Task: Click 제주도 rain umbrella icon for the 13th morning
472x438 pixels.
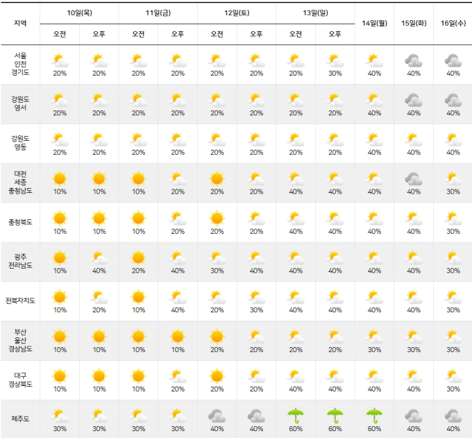Action: click(296, 416)
